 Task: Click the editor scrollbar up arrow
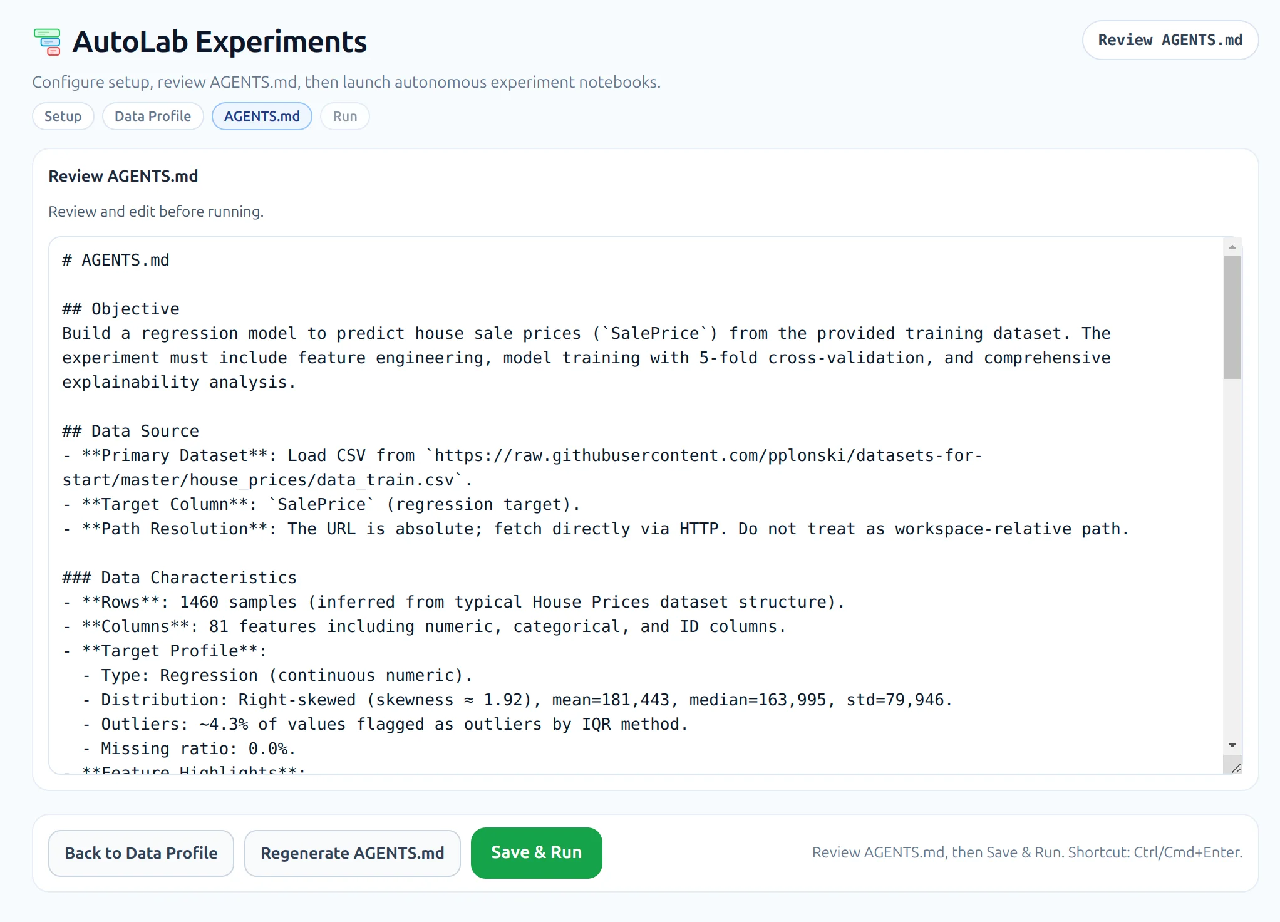(x=1232, y=247)
